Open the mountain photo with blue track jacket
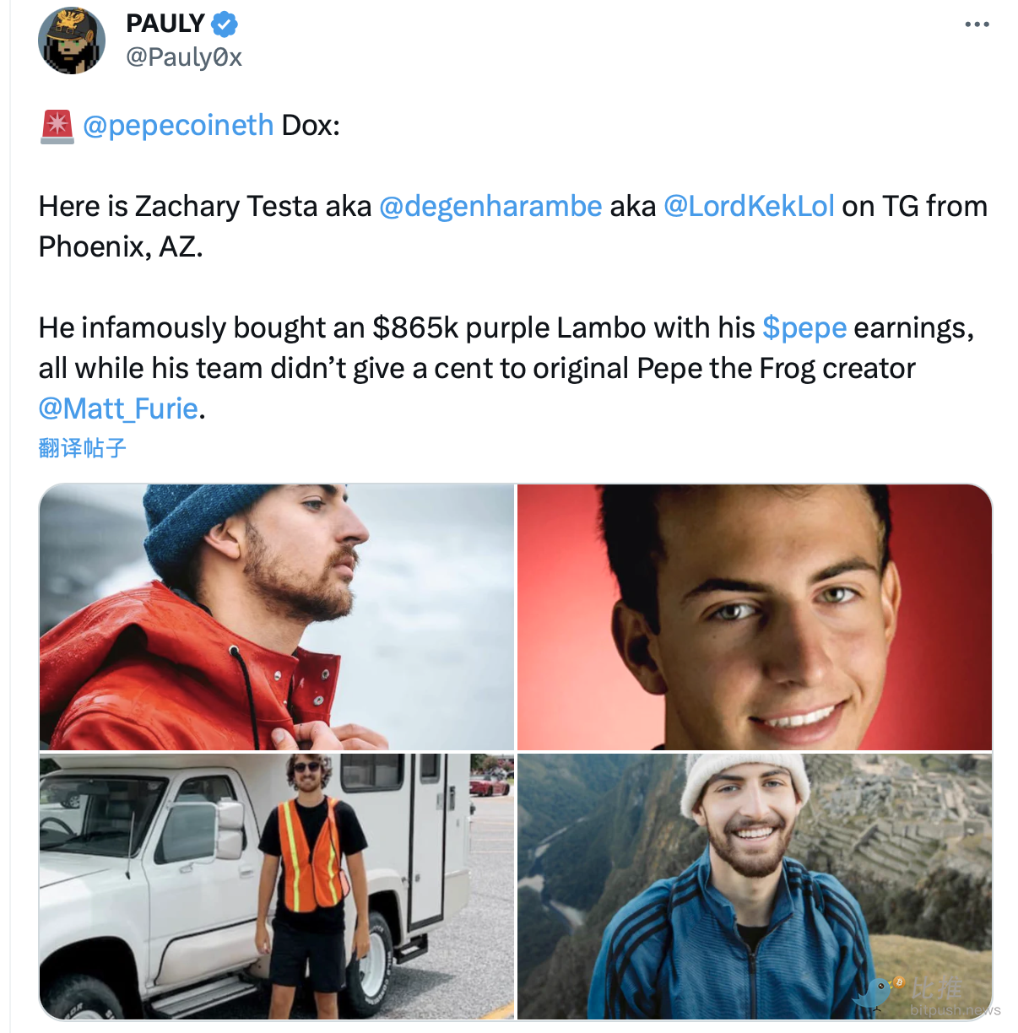1018x1033 pixels. pyautogui.click(x=754, y=886)
